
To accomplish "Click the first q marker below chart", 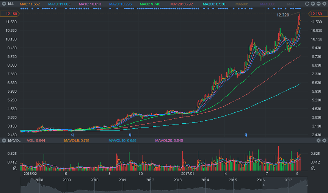I will [x=72, y=134].
